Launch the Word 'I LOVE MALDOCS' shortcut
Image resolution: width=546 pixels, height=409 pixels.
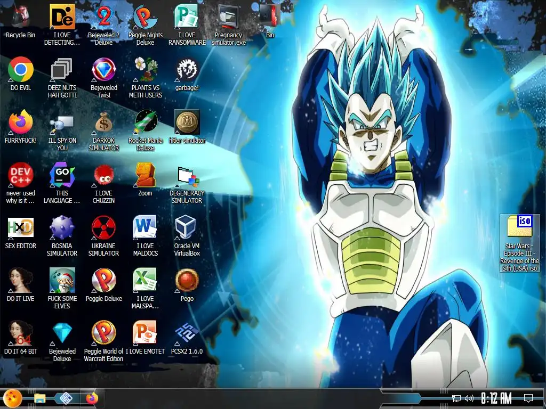[x=145, y=236]
